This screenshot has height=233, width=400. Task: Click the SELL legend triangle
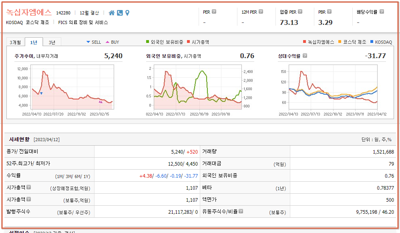pyautogui.click(x=88, y=42)
